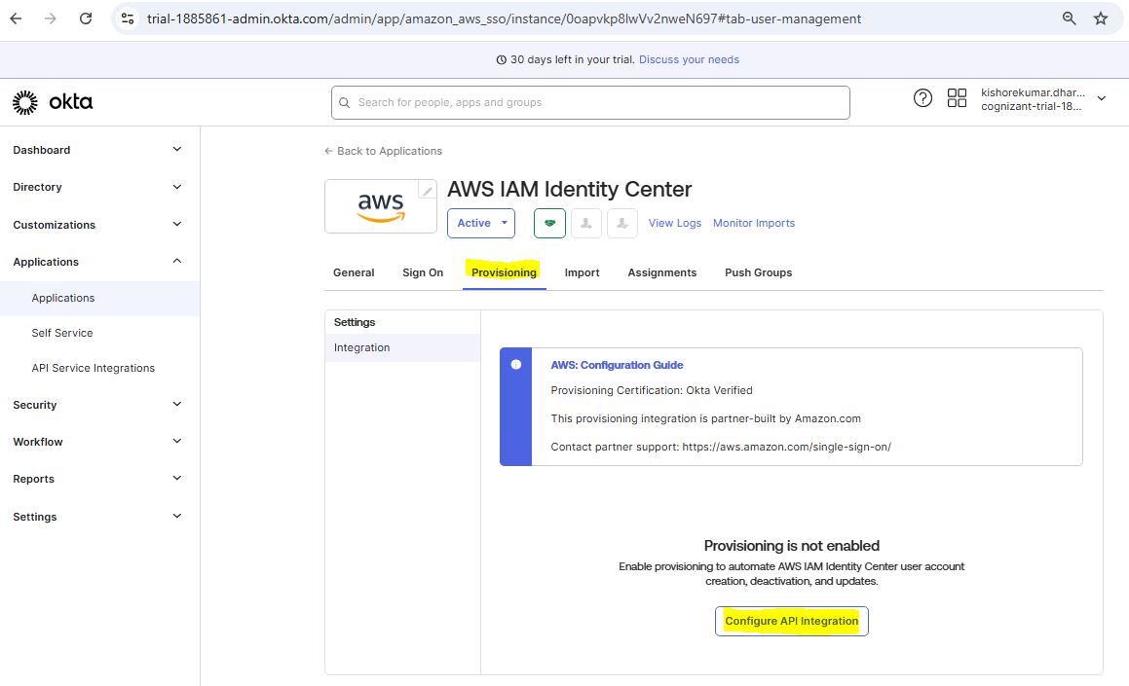
Task: Click the browser back arrow
Action: click(16, 18)
